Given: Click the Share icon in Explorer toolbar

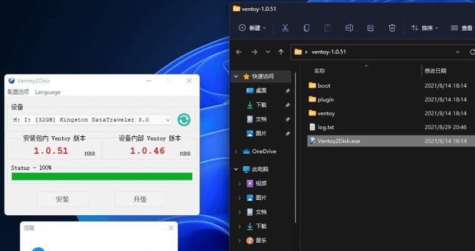Looking at the screenshot, I should tap(370, 28).
